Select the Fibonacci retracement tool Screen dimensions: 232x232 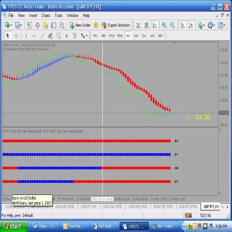(58, 36)
